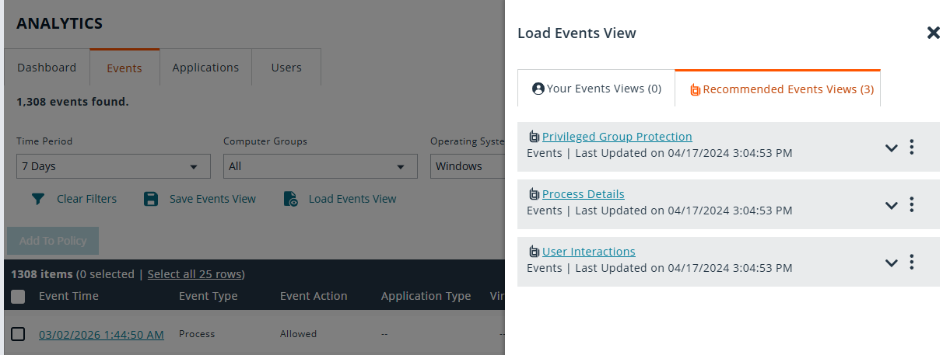Sort by the Event Time column header
Screen dimensions: 950x355
[68, 296]
